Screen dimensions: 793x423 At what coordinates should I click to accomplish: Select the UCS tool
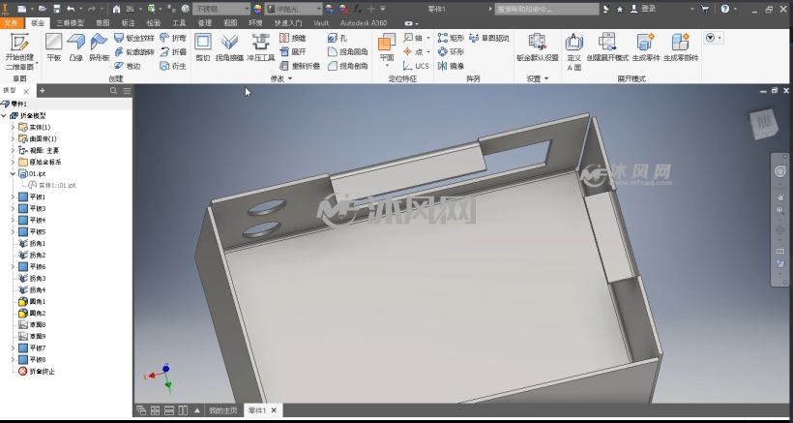416,66
